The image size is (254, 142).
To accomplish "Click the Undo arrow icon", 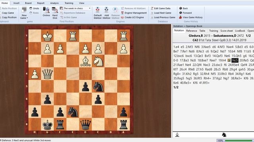I will pos(31,8).
